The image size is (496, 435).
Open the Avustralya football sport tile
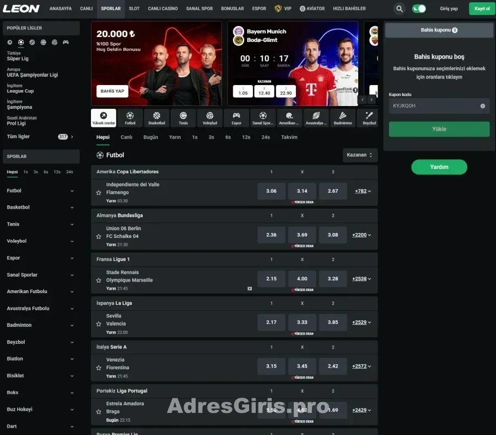(316, 118)
